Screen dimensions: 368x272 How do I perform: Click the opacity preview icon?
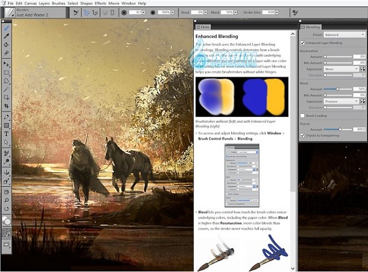tap(153, 12)
